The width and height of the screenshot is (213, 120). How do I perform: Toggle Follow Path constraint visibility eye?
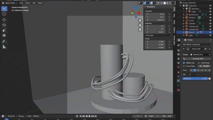(206, 49)
